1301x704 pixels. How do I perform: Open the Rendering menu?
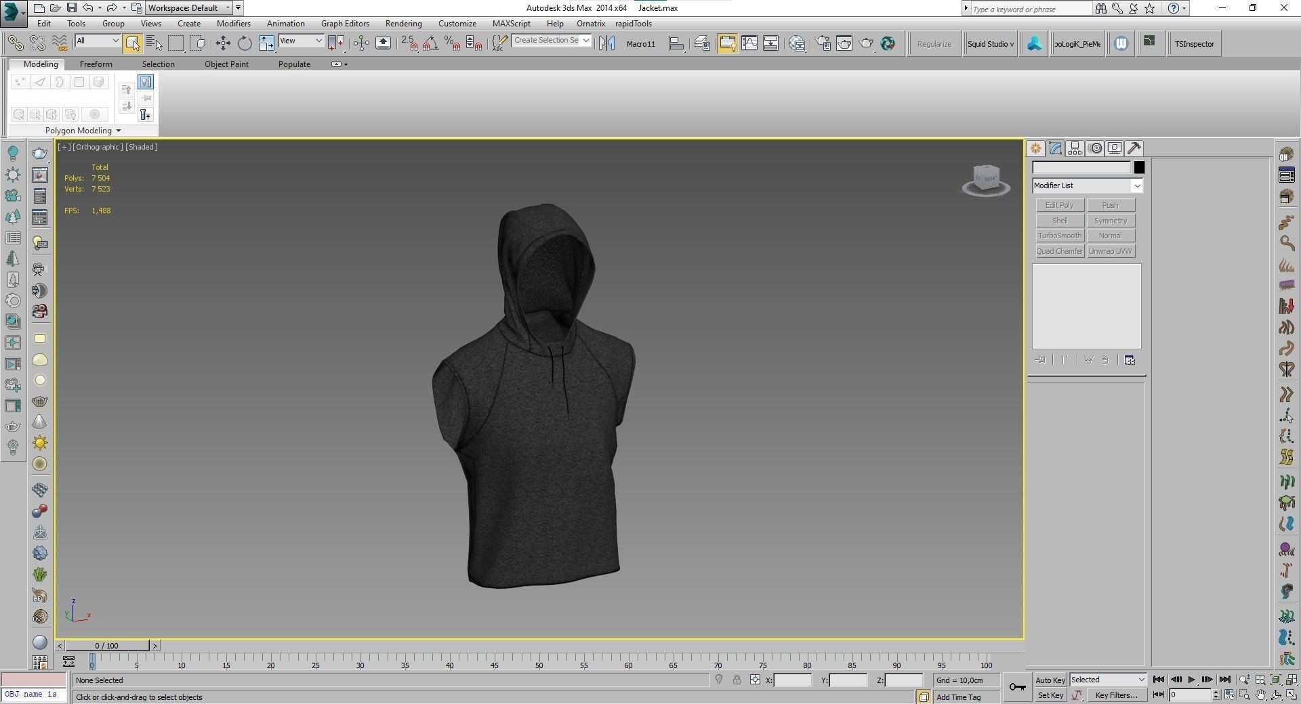click(x=404, y=24)
